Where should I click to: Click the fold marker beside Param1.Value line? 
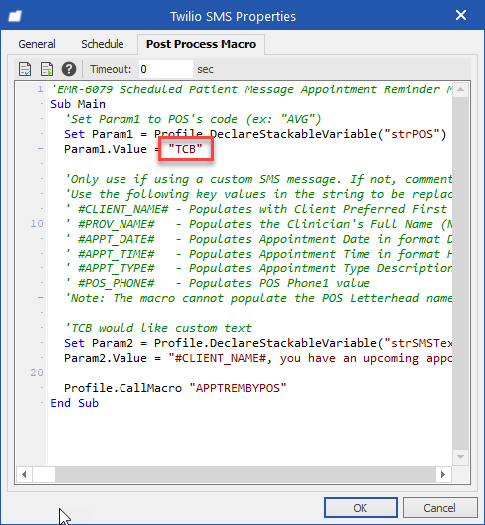tap(41, 149)
